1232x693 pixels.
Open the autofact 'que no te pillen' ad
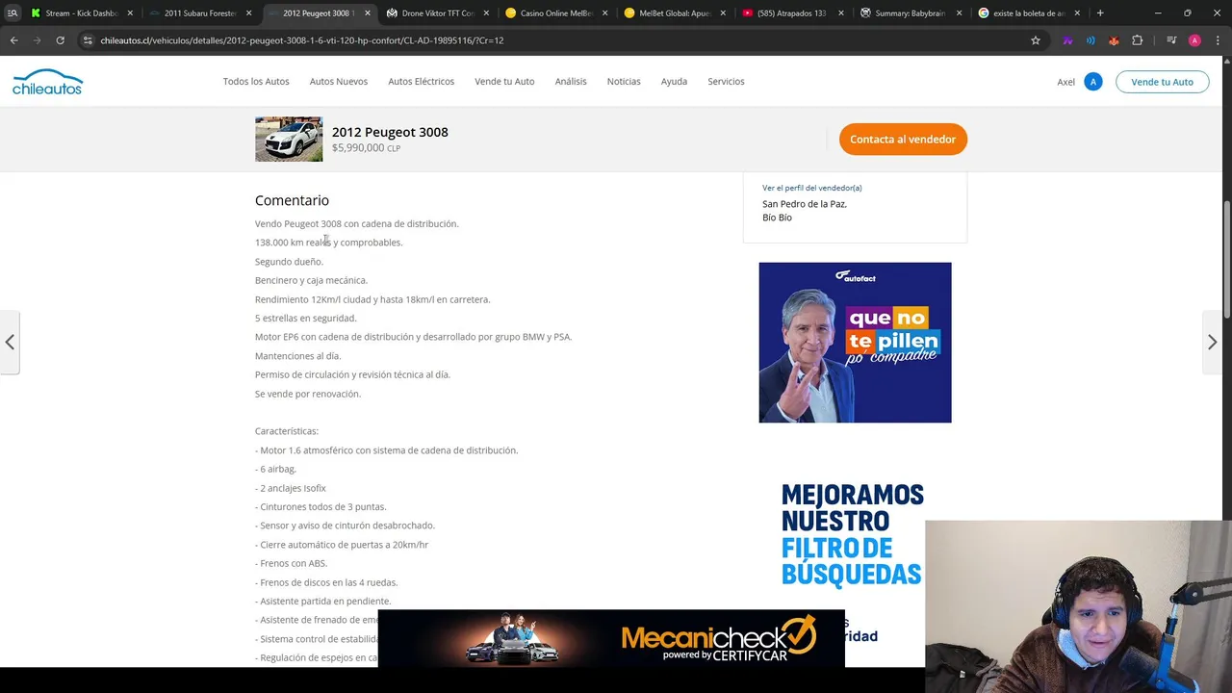pyautogui.click(x=855, y=343)
